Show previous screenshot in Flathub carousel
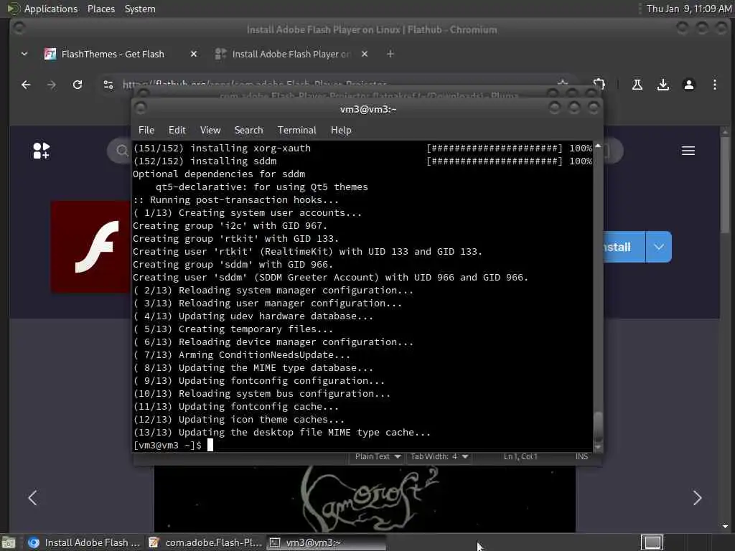This screenshot has height=551, width=735. click(x=32, y=498)
